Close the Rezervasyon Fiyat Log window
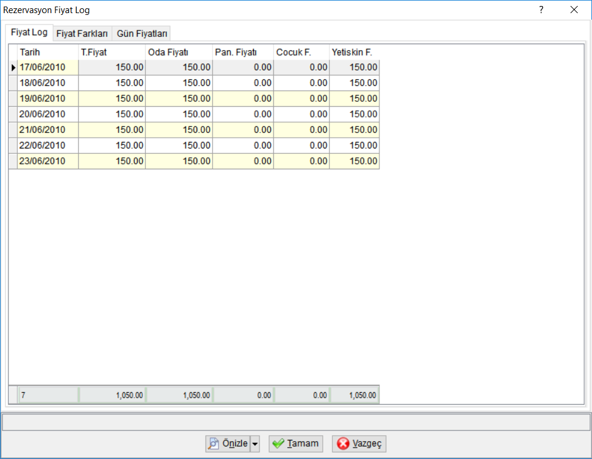This screenshot has height=459, width=592. [574, 10]
